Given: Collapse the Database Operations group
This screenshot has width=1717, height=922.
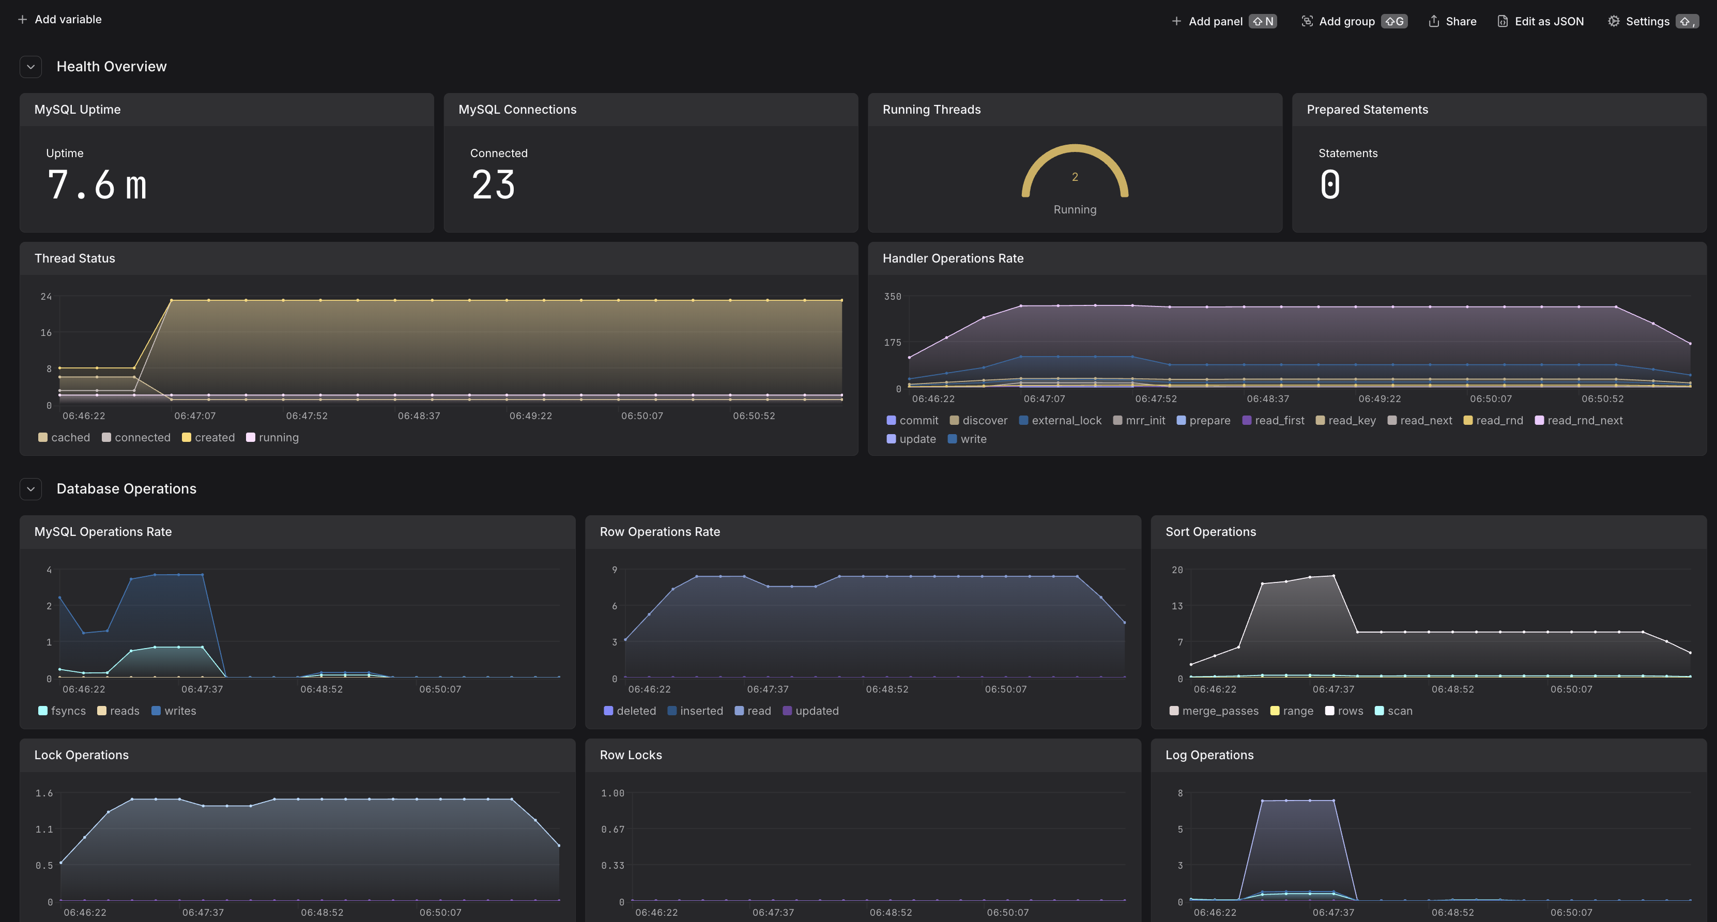Looking at the screenshot, I should click(30, 489).
